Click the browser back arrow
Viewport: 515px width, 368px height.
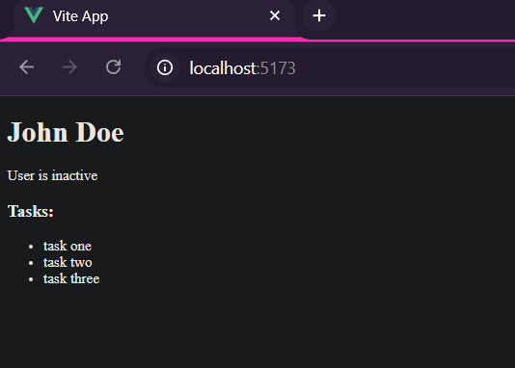coord(27,67)
